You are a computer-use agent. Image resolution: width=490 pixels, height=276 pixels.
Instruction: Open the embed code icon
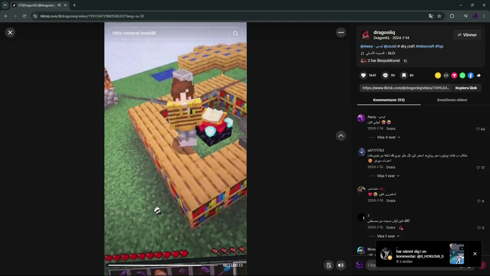tap(446, 76)
